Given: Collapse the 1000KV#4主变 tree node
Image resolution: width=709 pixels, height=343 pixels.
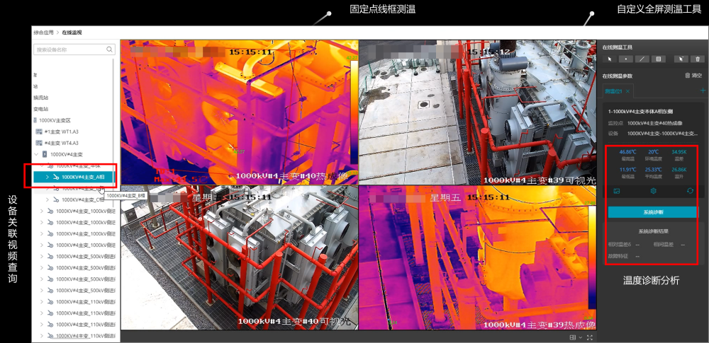Looking at the screenshot, I should tap(36, 154).
